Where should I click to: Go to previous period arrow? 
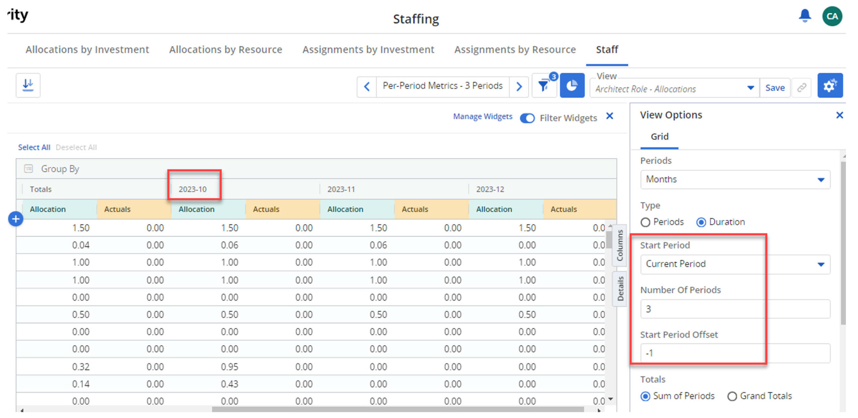[367, 87]
